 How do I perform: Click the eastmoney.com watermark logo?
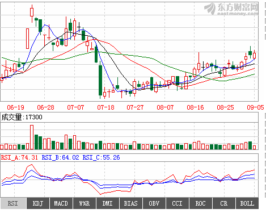tap(231, 9)
